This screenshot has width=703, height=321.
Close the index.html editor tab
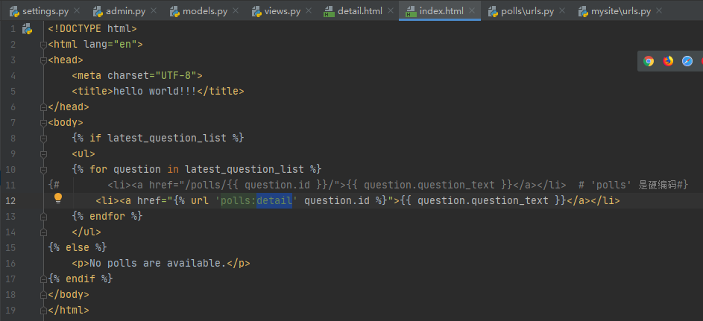[473, 11]
